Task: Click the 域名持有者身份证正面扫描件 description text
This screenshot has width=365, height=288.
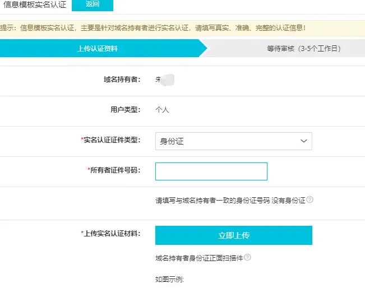Action: point(199,258)
